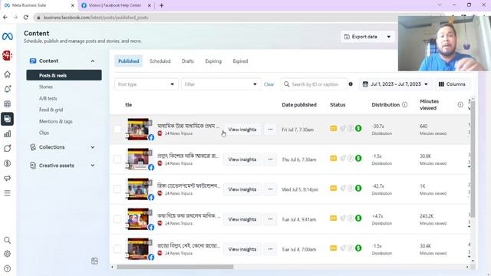Select checkbox for Tue Jul 4, 9:41am post
Viewport: 491px width, 276px height.
coord(117,219)
